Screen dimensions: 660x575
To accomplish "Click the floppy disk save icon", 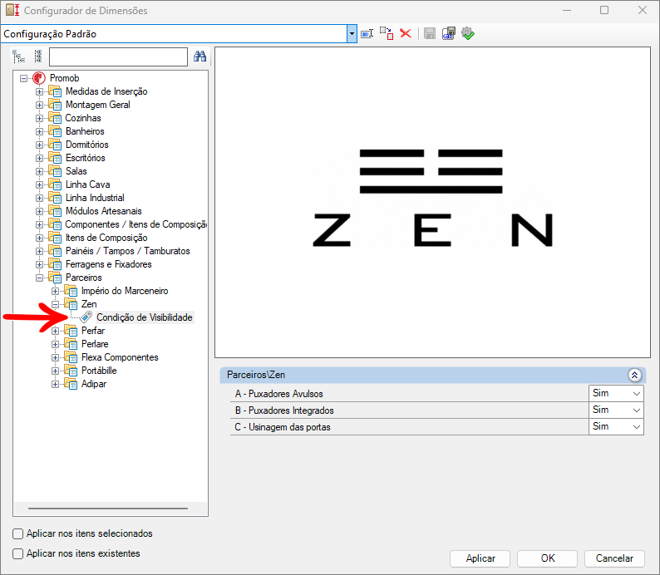I will click(430, 33).
